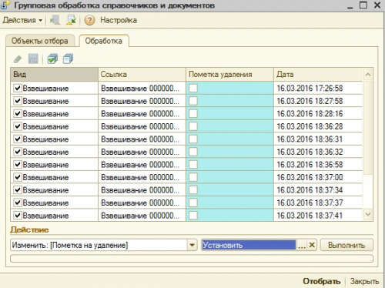Uncheck the Взвешивание row dated 18:37:41
Viewport: 385px width, 288px height.
pyautogui.click(x=18, y=216)
